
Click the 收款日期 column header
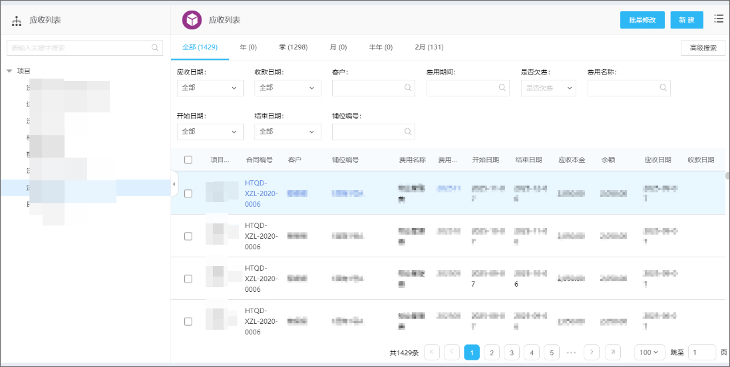[x=701, y=160]
